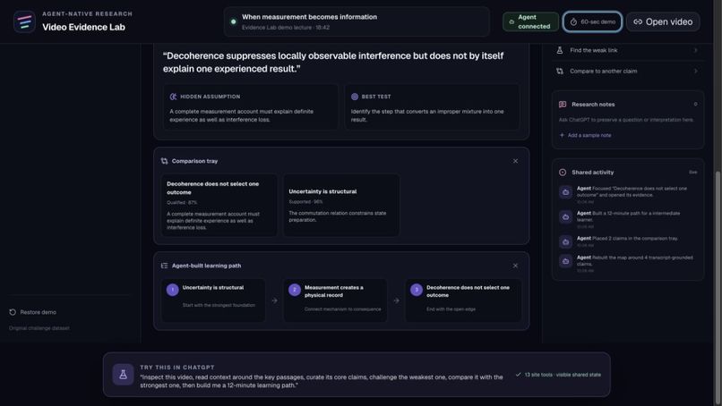Select step 2 circle Measurement creates a physical record
This screenshot has width=722, height=406.
pyautogui.click(x=295, y=290)
